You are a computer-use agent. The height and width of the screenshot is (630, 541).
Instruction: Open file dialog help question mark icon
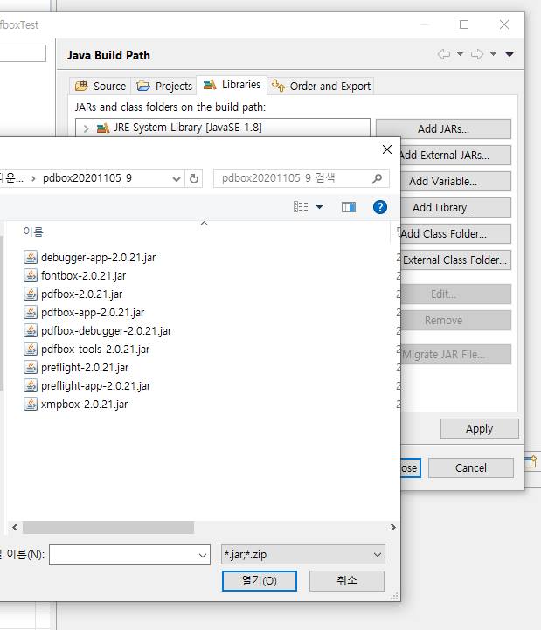(x=380, y=207)
